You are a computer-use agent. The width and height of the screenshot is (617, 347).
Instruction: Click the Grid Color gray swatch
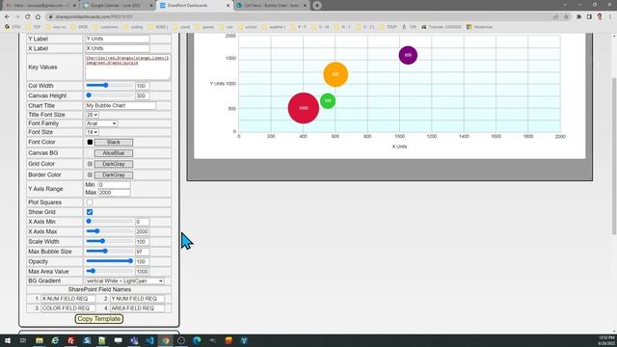(90, 164)
